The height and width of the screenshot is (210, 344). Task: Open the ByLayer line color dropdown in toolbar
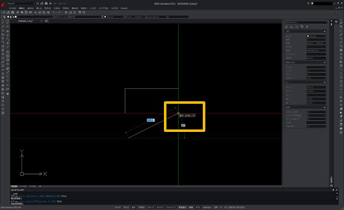[x=113, y=17]
